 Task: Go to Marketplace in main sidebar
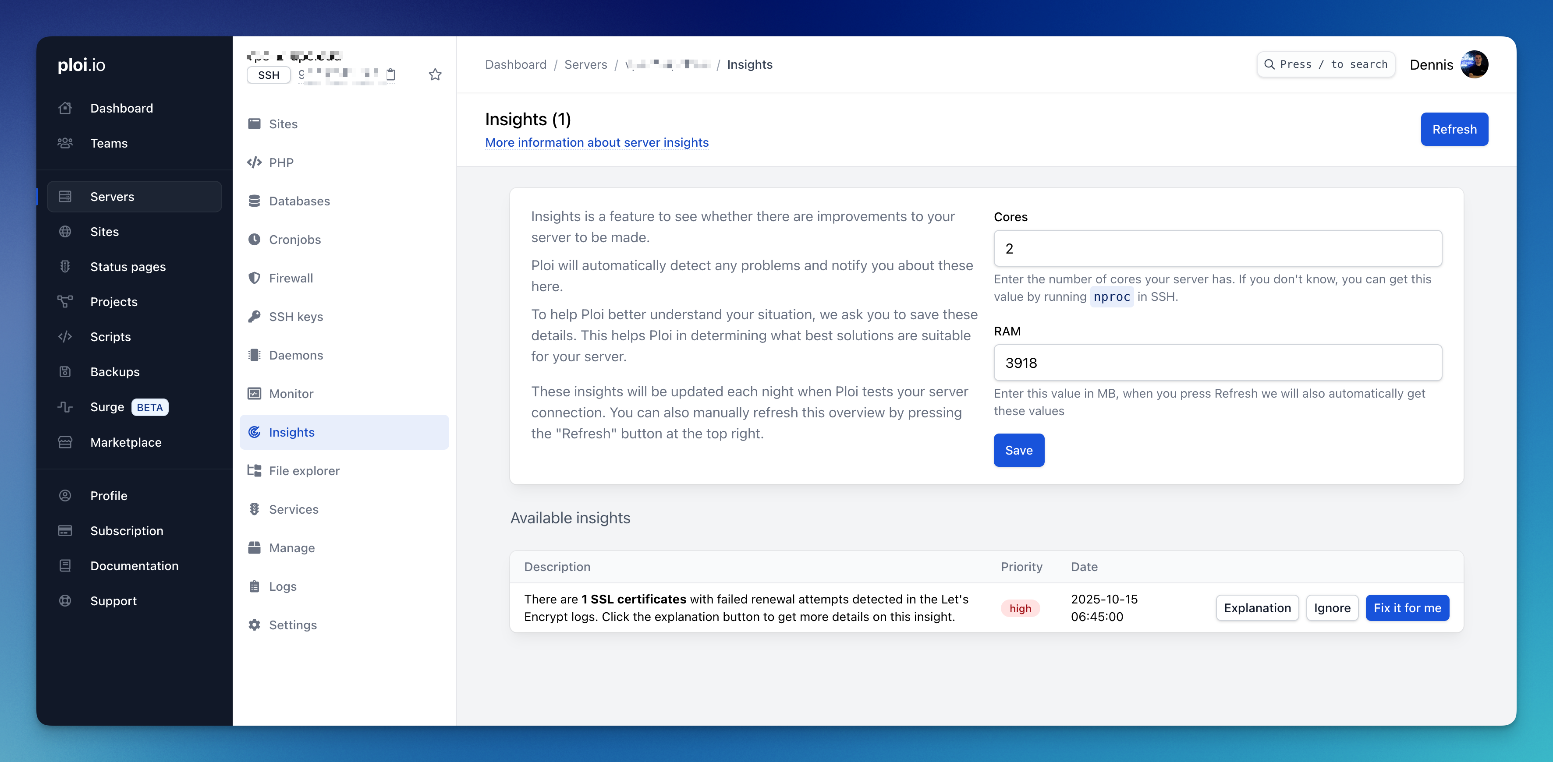click(125, 442)
